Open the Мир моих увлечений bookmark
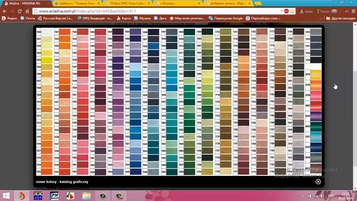 click(187, 18)
